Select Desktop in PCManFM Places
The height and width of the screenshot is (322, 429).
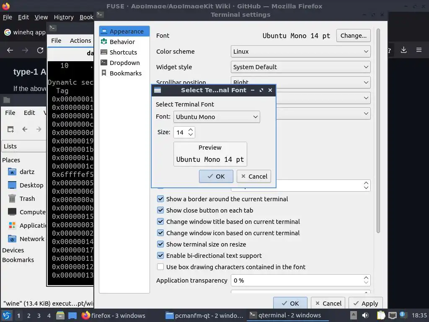tap(26, 185)
